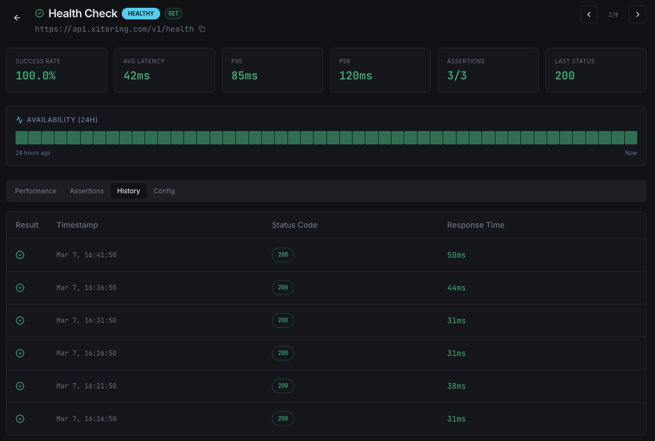
Task: Click the rightmost availability bar near Now
Action: click(631, 137)
